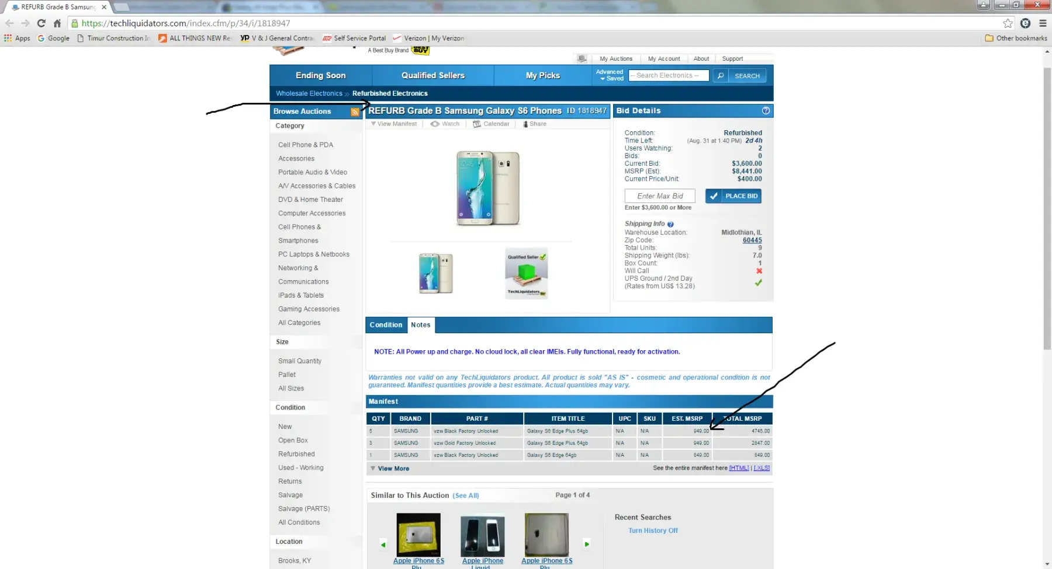Toggle Watch on this auction
1052x569 pixels.
point(445,124)
